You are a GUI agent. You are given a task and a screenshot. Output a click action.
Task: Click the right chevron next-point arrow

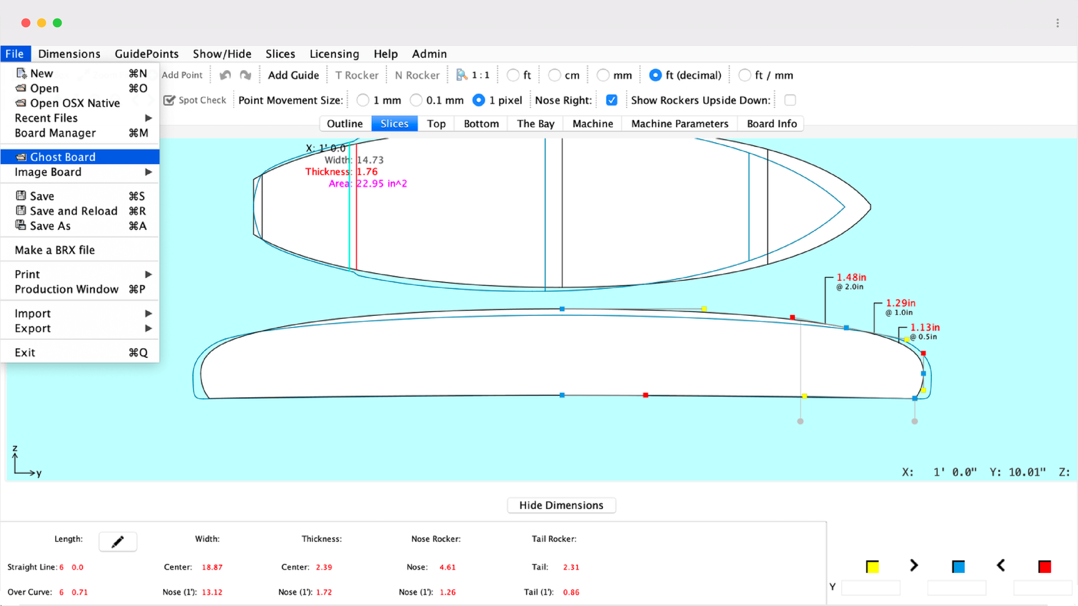pos(914,565)
